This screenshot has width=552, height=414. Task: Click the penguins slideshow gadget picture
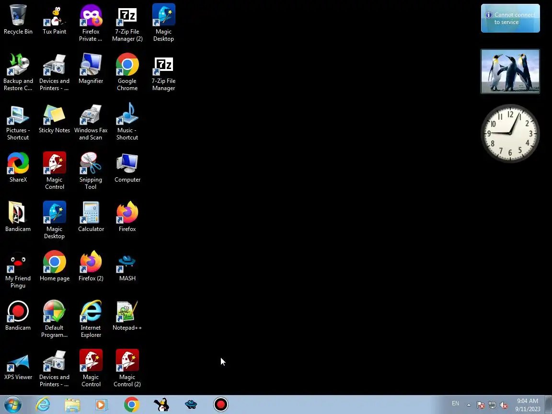510,71
